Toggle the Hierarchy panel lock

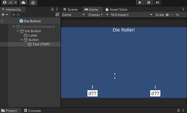tap(52, 9)
